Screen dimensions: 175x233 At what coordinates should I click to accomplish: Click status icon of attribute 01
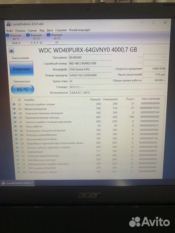[14, 104]
